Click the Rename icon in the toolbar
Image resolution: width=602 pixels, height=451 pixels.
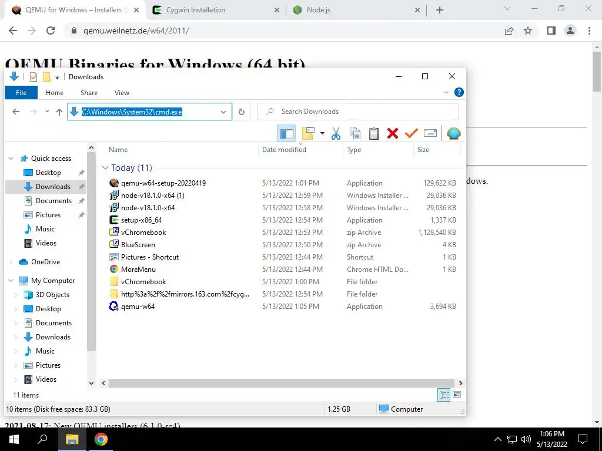[x=430, y=133]
